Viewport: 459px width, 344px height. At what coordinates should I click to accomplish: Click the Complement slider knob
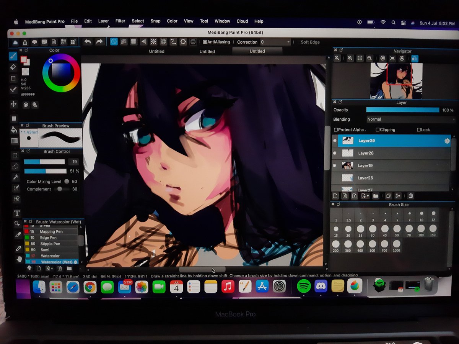(60, 189)
